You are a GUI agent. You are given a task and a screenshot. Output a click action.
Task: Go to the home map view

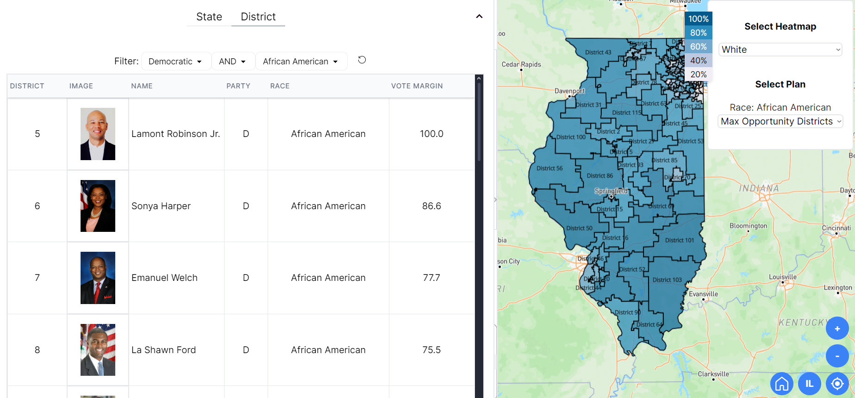pos(782,384)
